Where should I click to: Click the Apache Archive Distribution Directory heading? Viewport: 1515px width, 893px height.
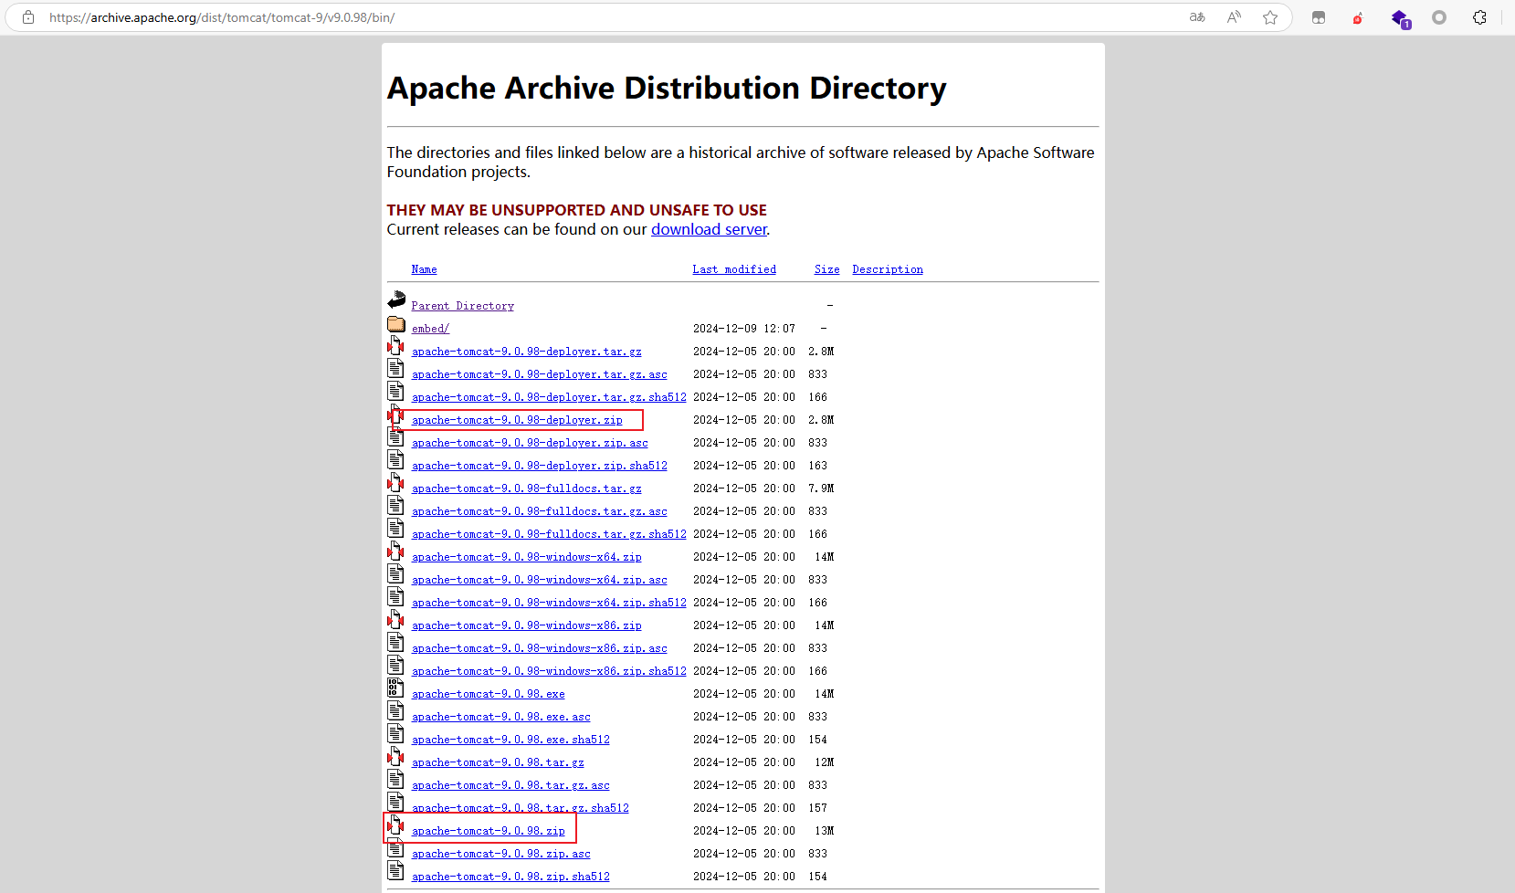pyautogui.click(x=667, y=88)
